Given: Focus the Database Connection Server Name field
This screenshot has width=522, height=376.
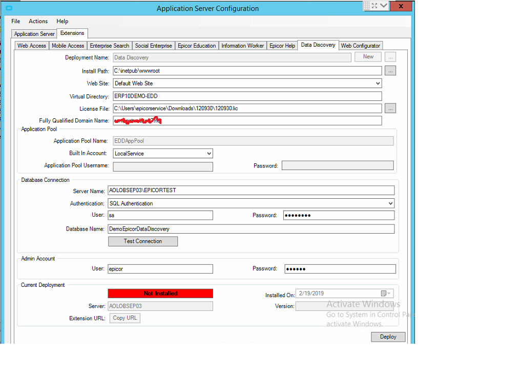Looking at the screenshot, I should (251, 191).
